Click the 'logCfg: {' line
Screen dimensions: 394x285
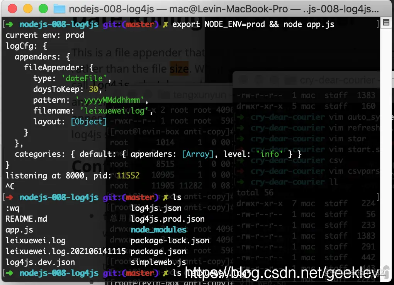pos(26,46)
